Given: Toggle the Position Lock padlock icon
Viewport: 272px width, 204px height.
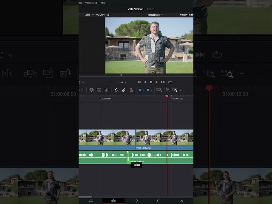Looking at the screenshot, I should tap(131, 90).
